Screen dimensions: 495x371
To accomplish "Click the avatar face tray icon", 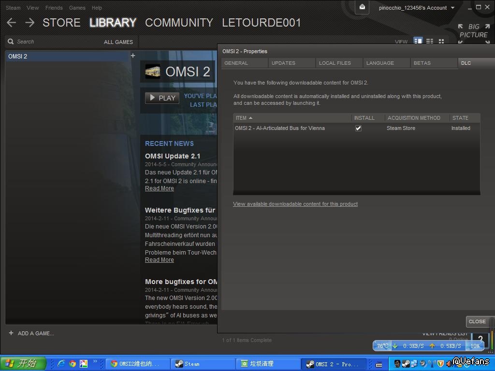I will pyautogui.click(x=397, y=364).
